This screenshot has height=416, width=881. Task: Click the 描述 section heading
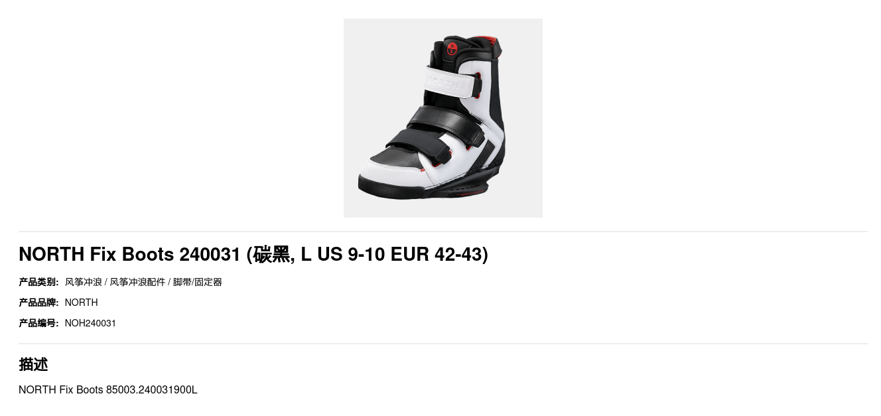point(33,364)
